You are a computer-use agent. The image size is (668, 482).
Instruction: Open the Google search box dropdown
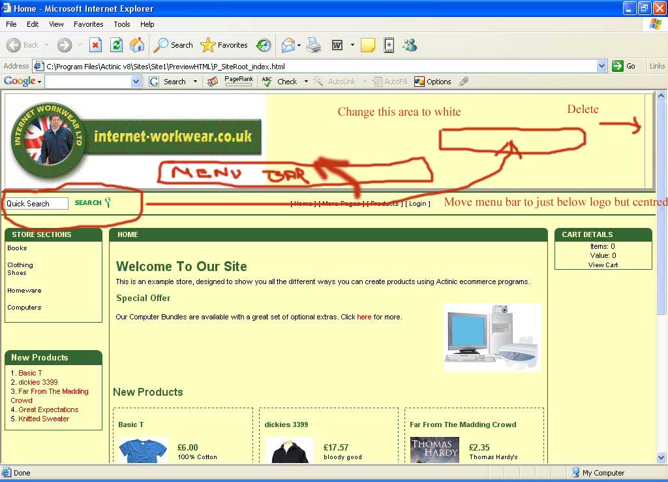tap(136, 82)
